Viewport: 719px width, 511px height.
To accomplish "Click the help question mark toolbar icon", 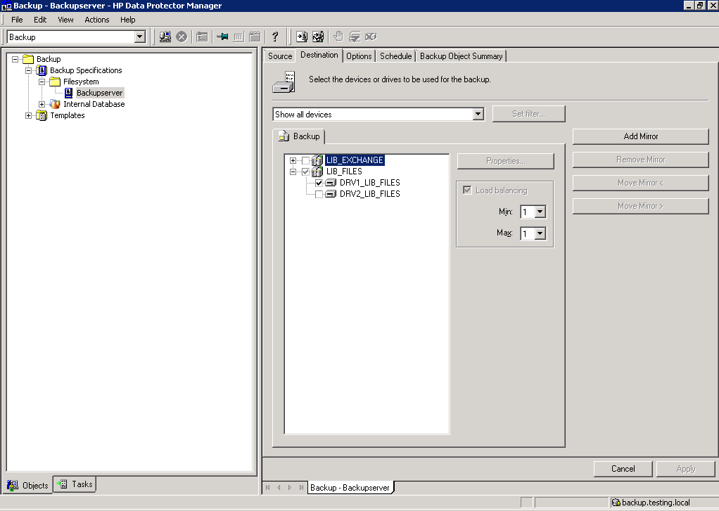I will point(275,37).
